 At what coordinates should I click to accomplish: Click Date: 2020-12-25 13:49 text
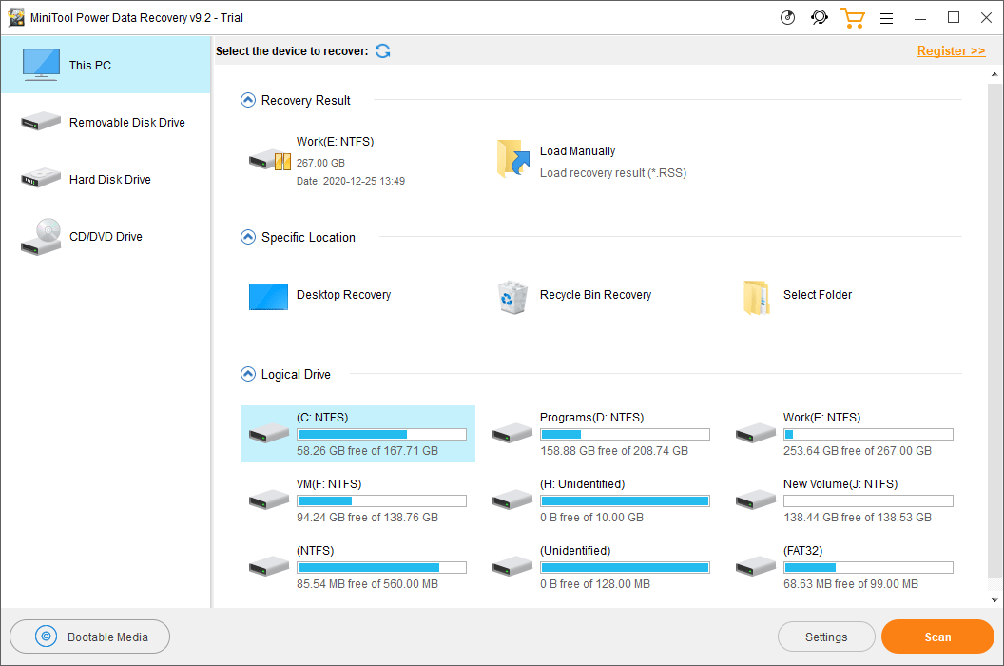pos(350,182)
